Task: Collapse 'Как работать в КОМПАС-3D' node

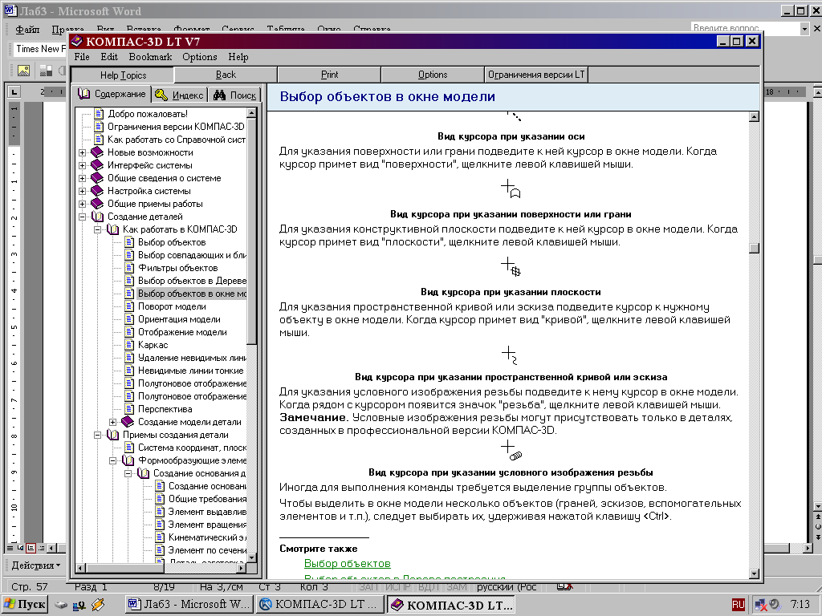Action: point(97,229)
